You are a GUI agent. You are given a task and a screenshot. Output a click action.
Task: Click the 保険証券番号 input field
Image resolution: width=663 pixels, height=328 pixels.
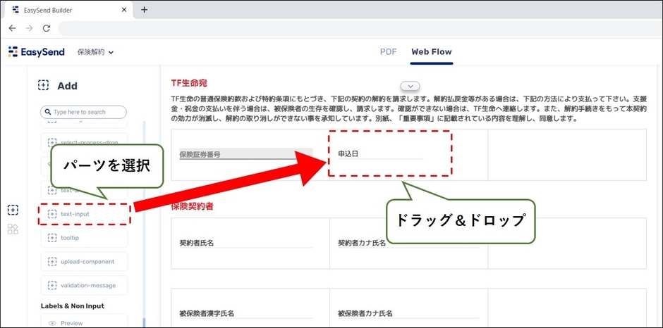[x=245, y=155]
